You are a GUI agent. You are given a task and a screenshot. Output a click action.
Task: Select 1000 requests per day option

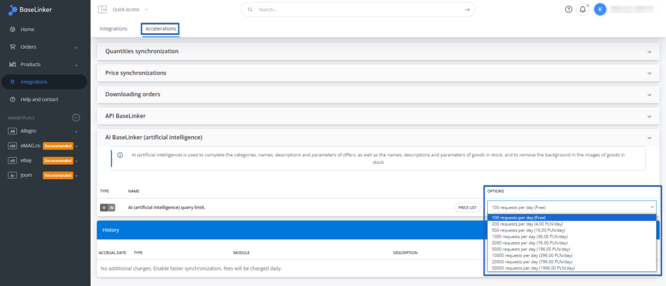(x=572, y=237)
